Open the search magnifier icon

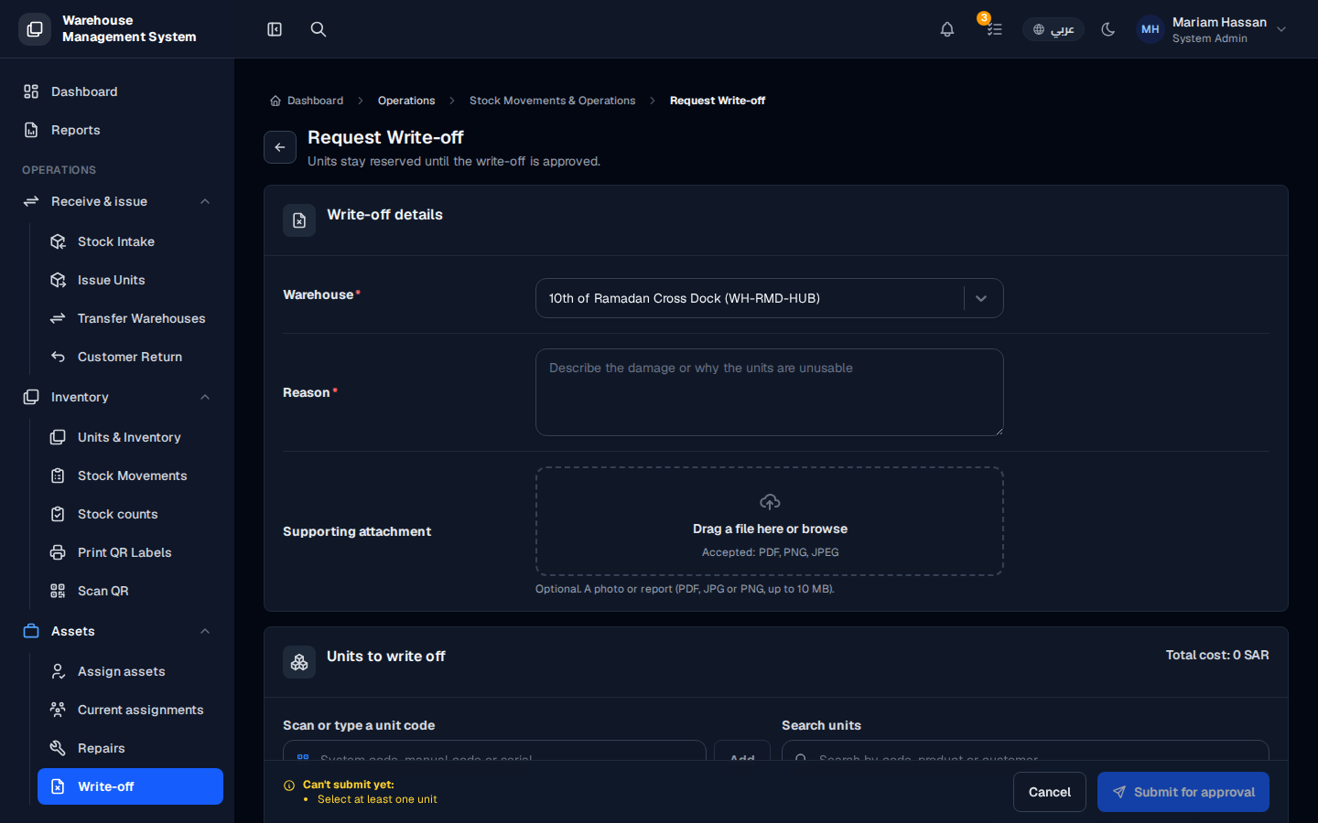(319, 29)
